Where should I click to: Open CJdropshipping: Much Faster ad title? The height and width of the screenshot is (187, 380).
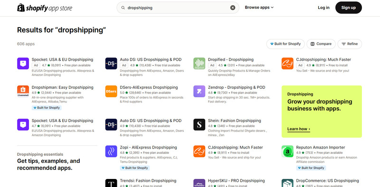323,60
